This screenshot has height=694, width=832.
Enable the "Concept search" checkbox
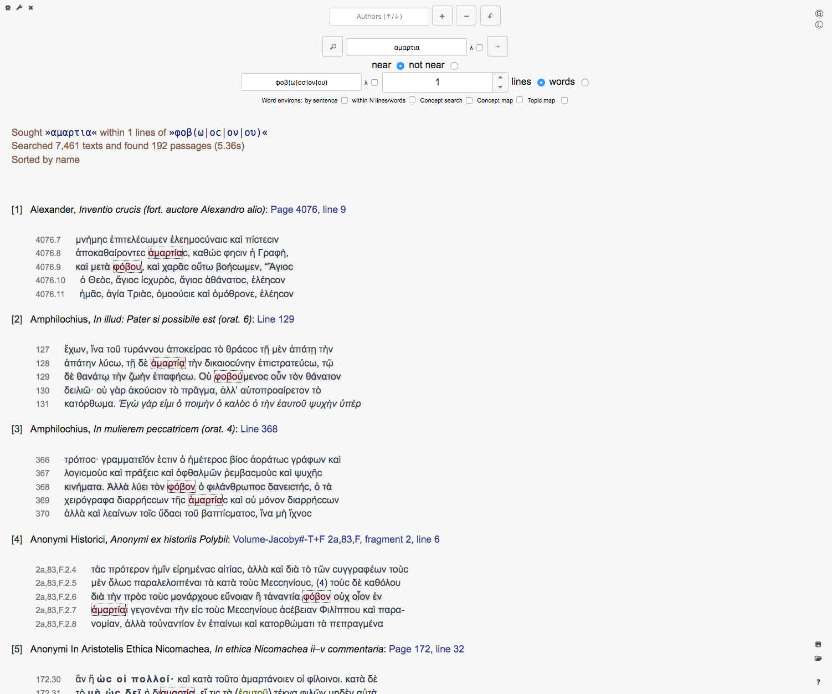469,100
